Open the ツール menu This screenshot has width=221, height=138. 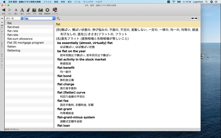tap(77, 2)
